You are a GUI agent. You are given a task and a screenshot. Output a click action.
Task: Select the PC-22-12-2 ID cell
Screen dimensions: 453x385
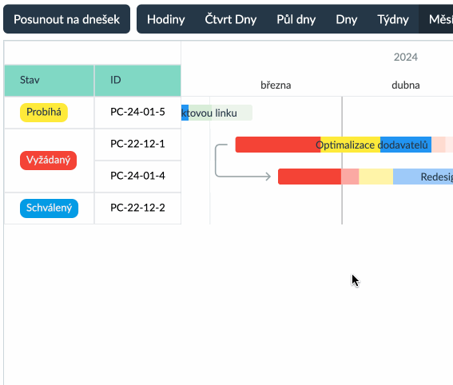(x=137, y=208)
